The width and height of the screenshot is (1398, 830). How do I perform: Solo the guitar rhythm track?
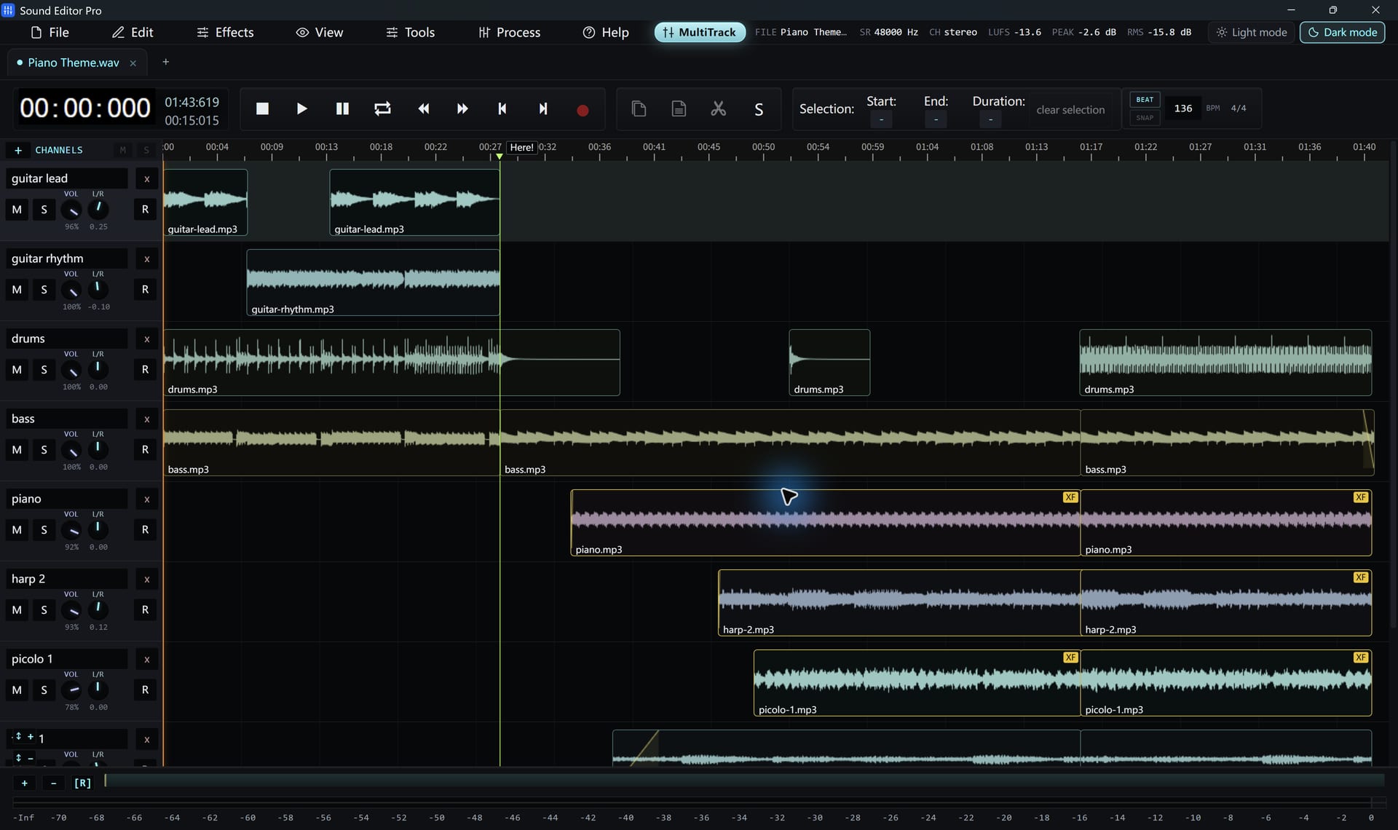pyautogui.click(x=44, y=290)
